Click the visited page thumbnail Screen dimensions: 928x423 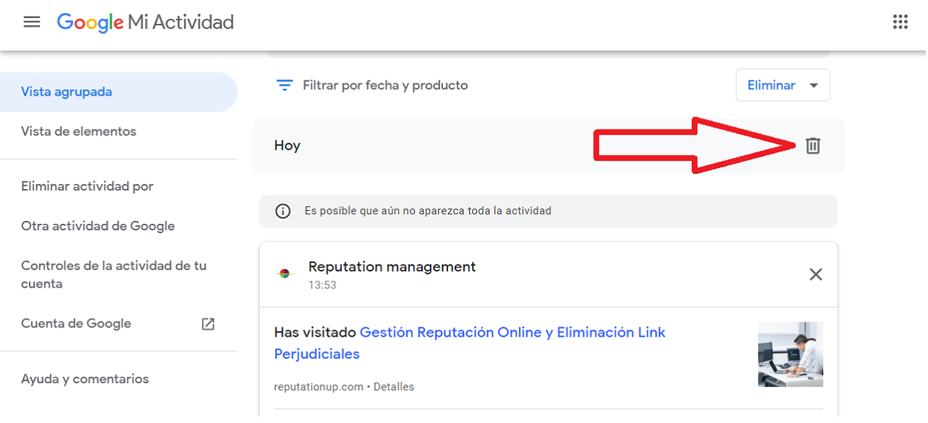[x=790, y=354]
